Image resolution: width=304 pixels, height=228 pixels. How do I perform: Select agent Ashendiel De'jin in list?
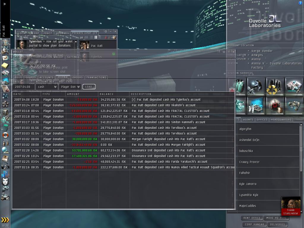[x=268, y=140]
